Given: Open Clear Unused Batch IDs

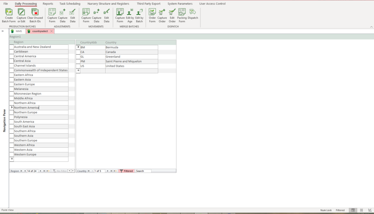Looking at the screenshot, I should pos(35,12).
